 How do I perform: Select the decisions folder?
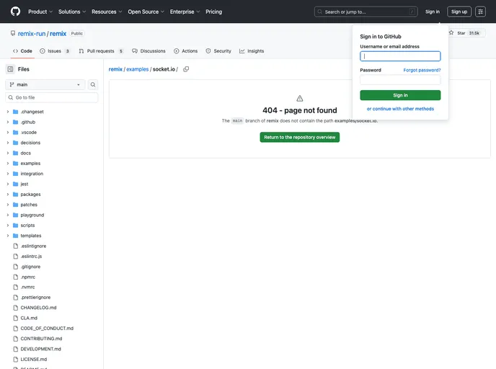30,143
